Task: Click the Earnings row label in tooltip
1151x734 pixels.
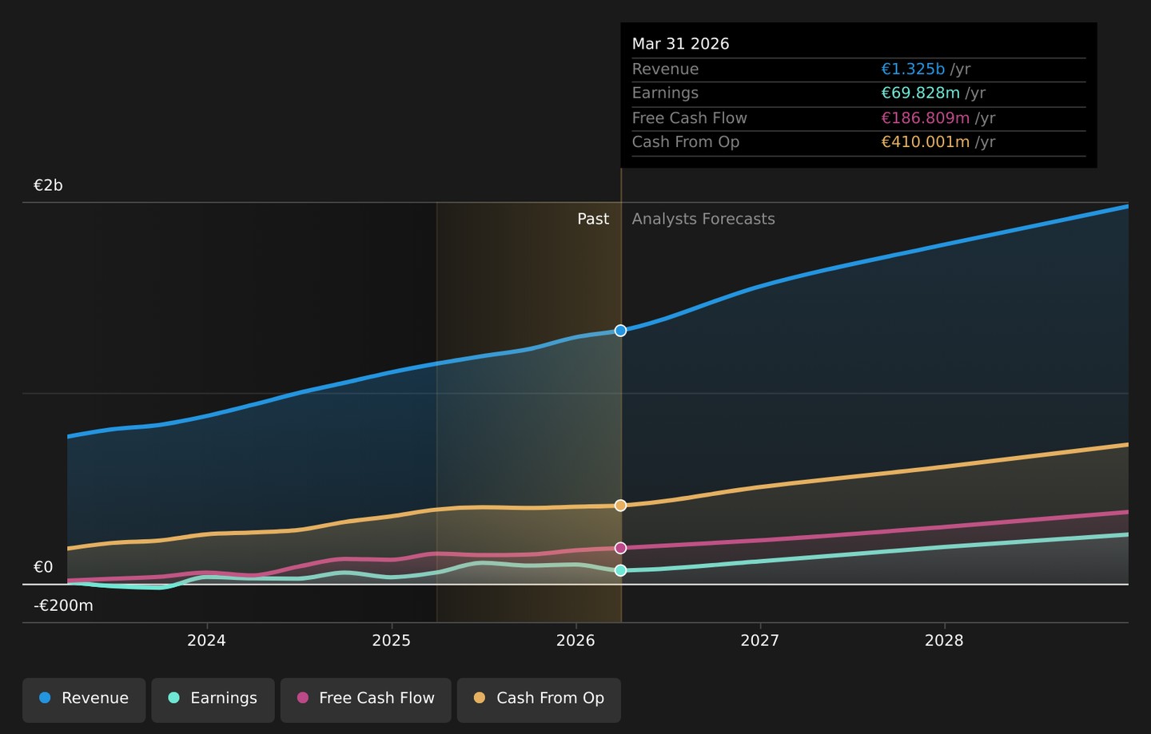Action: click(x=665, y=93)
